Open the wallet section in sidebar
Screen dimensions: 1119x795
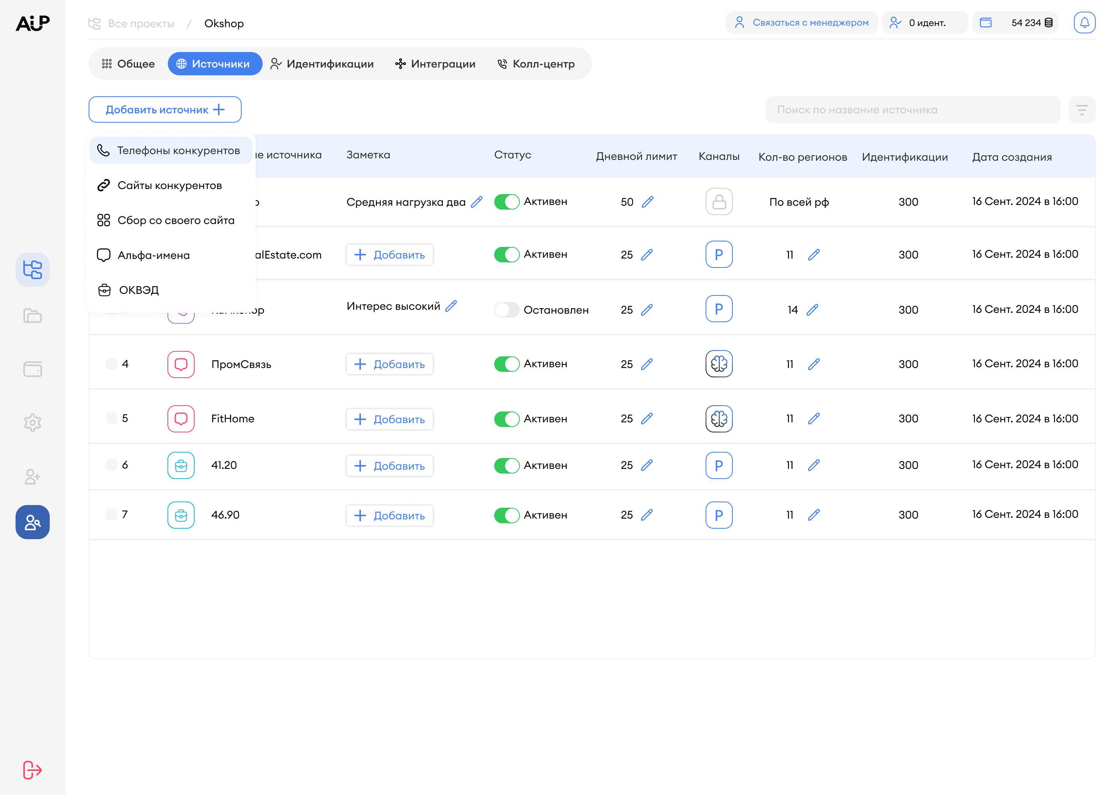pyautogui.click(x=32, y=370)
